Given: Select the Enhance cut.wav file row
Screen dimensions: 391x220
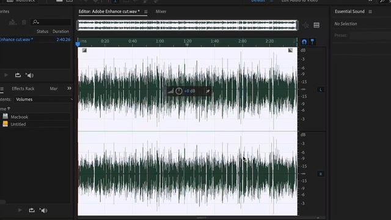Looking at the screenshot, I should coord(35,39).
